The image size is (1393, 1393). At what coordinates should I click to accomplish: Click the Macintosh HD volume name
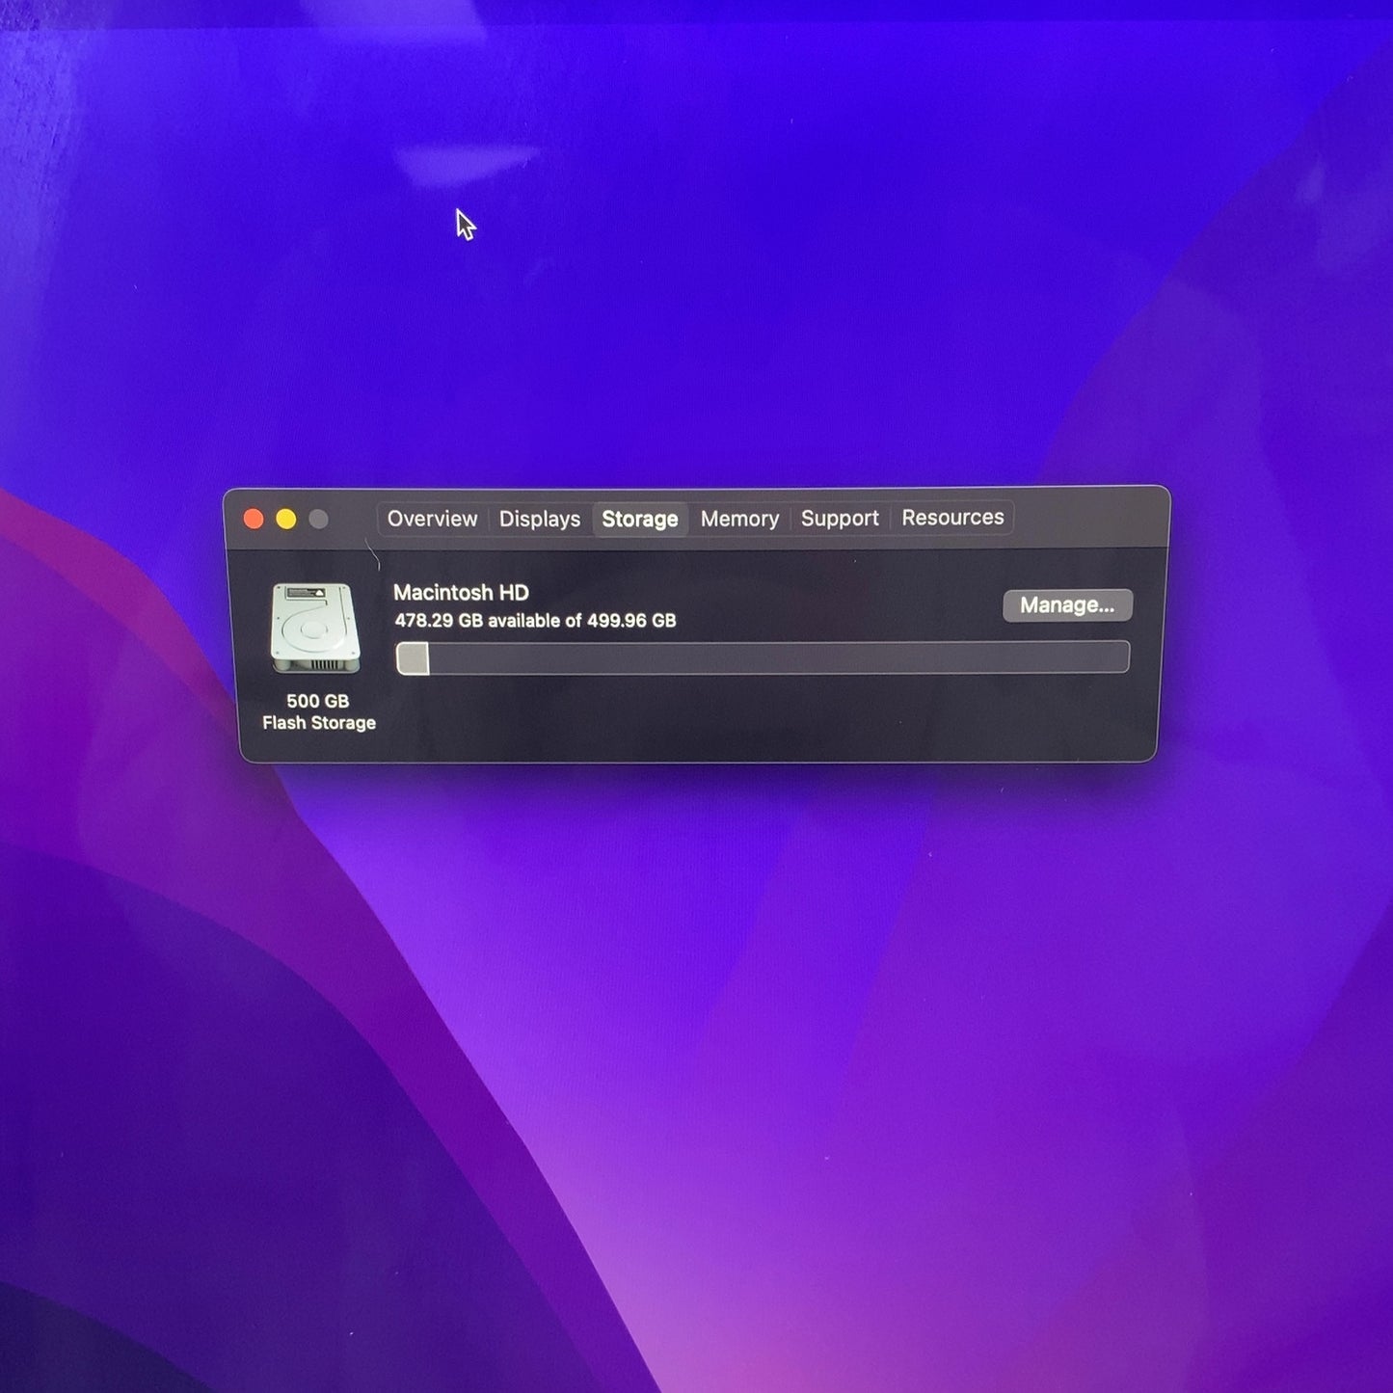[x=461, y=593]
